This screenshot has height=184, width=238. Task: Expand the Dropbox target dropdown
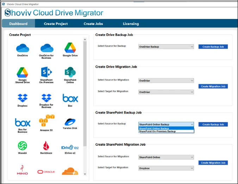[x=166, y=168]
